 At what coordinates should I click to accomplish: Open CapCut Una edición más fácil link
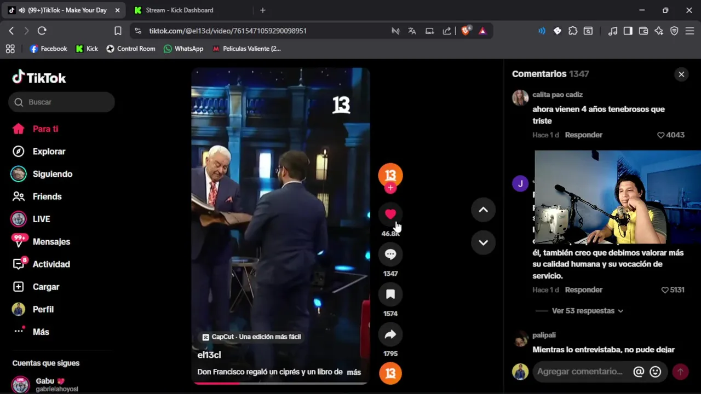click(x=251, y=337)
